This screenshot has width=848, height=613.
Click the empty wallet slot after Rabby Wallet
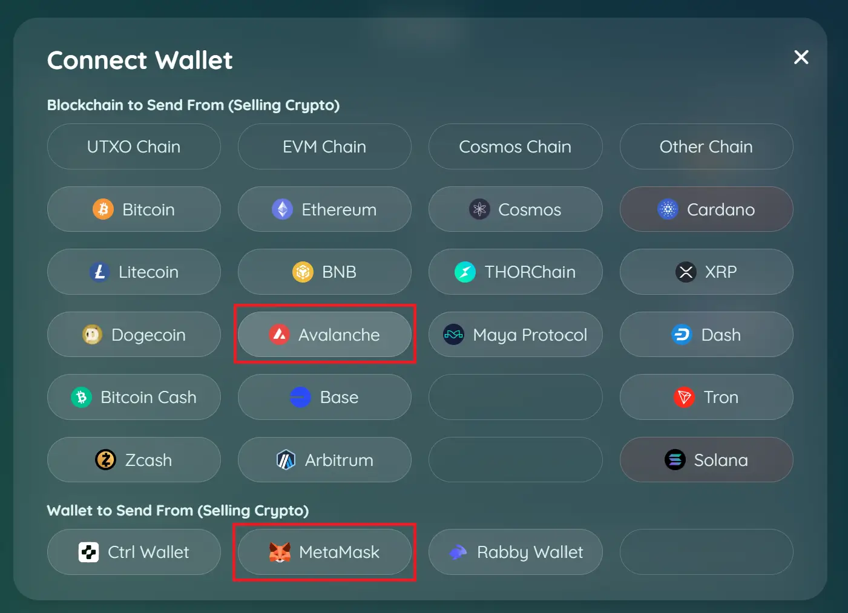point(706,552)
